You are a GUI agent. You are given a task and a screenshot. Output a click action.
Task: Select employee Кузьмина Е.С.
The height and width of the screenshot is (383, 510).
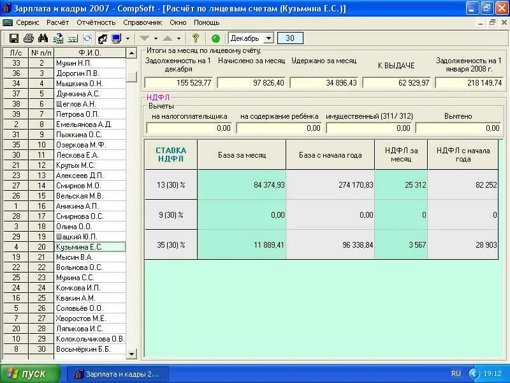pyautogui.click(x=90, y=247)
